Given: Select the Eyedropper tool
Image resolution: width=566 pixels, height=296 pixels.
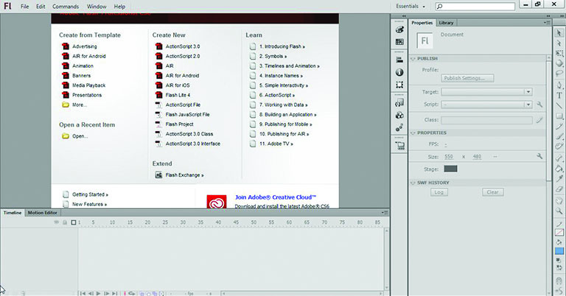Looking at the screenshot, I should pos(559,178).
